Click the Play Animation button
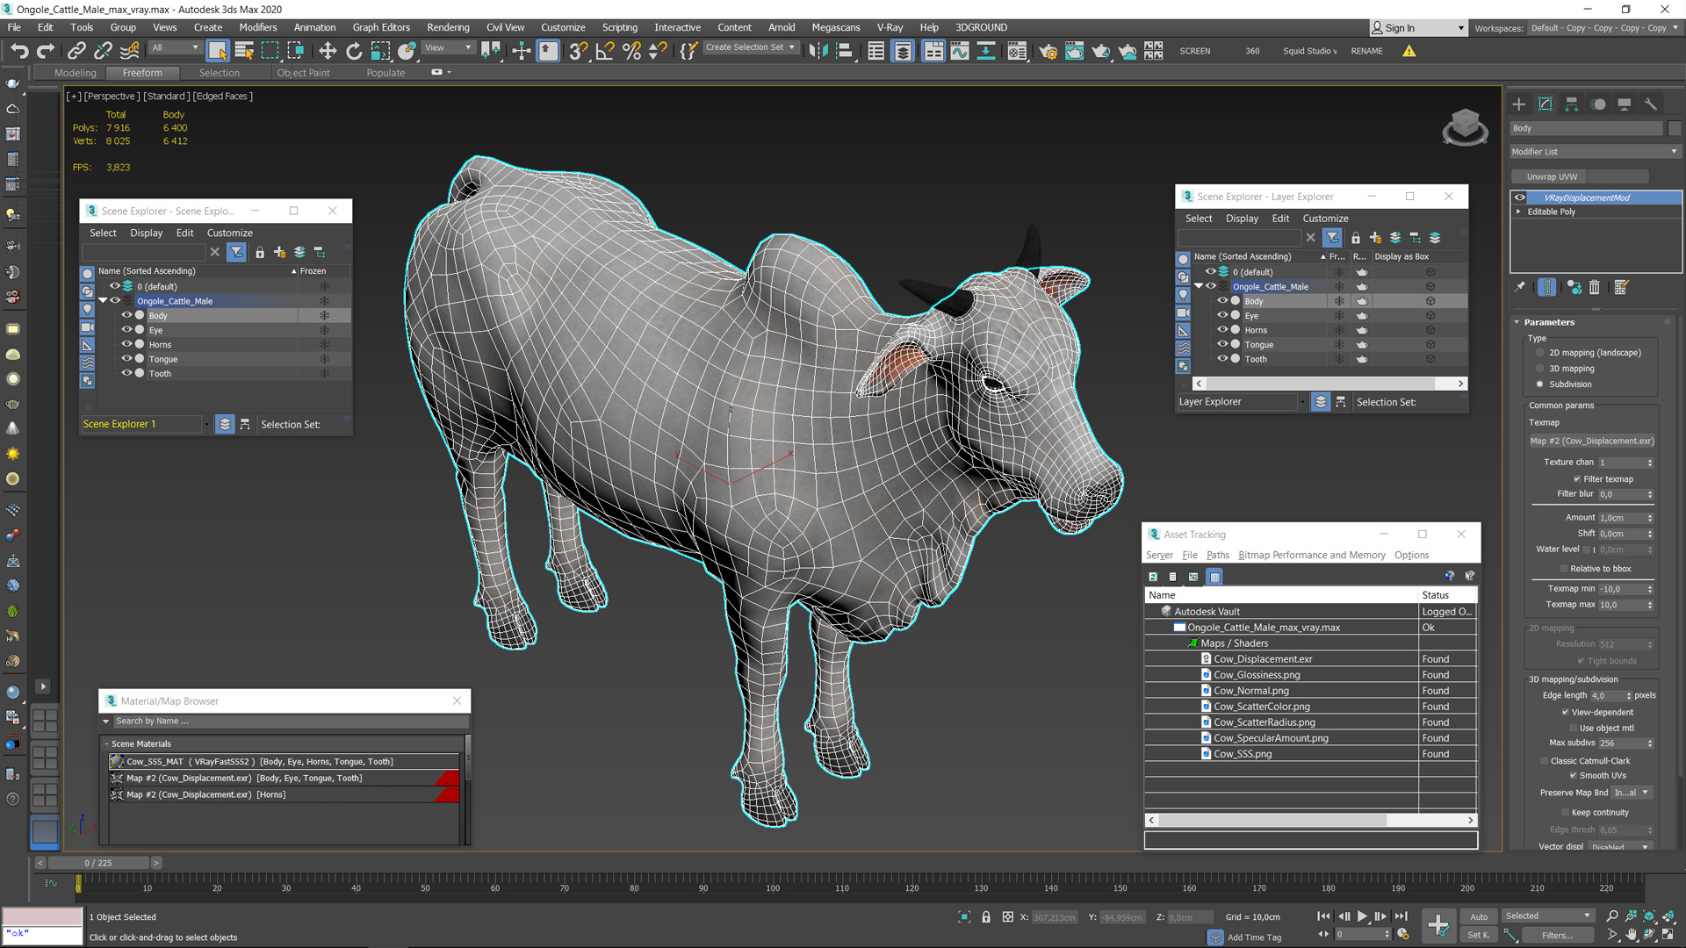Screen dimensions: 1686x948 coord(1362,916)
